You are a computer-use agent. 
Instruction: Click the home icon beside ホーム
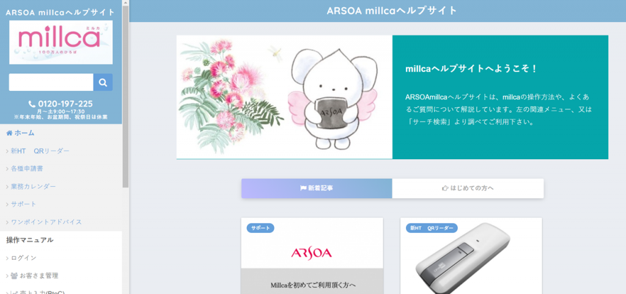[x=9, y=133]
